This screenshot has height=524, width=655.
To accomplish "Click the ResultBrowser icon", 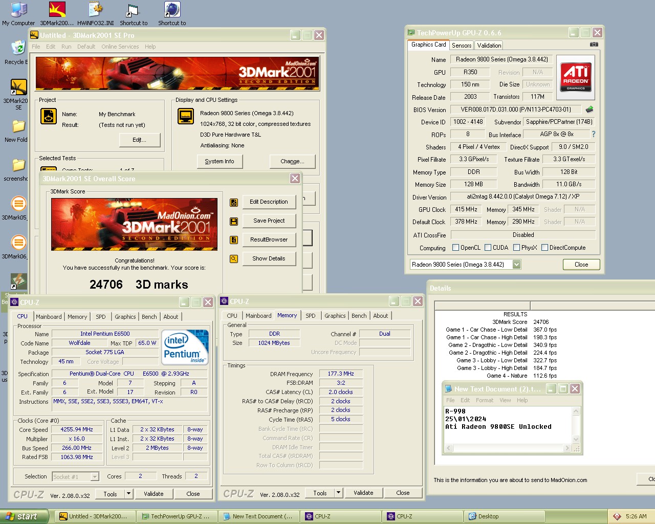I will pyautogui.click(x=234, y=240).
